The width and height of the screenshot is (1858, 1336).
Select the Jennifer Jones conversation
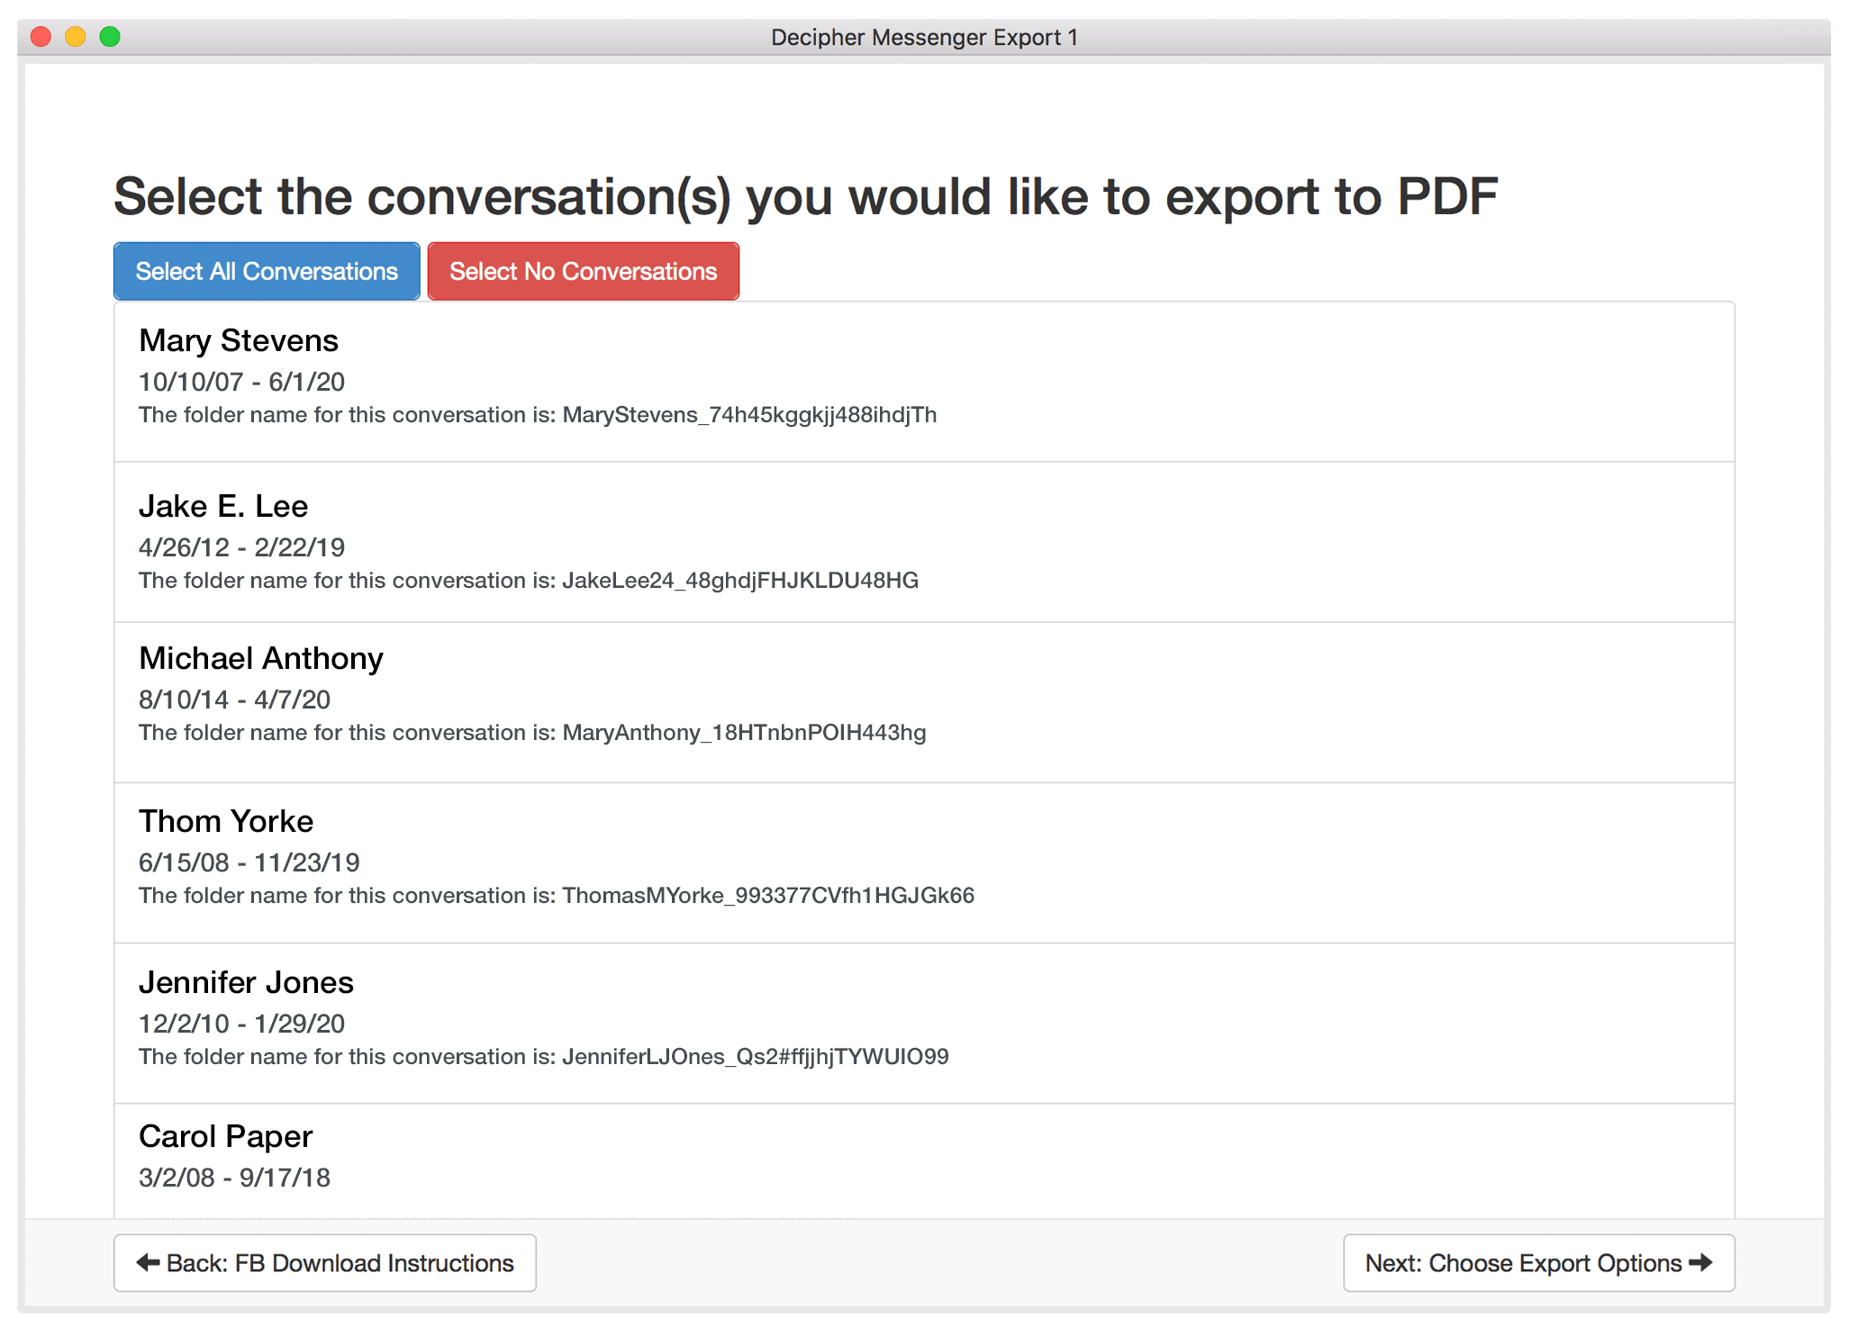point(924,1024)
